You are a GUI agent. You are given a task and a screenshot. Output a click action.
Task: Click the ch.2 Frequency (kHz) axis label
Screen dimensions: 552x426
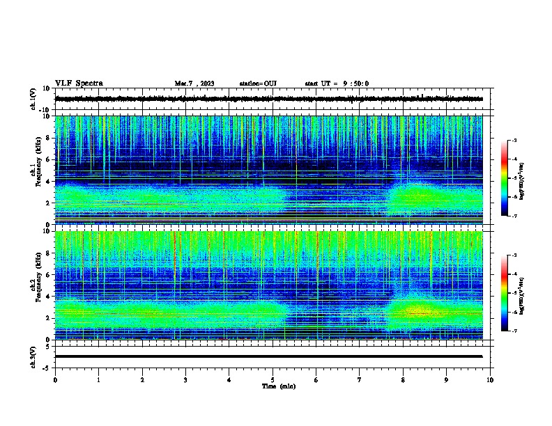coord(36,277)
